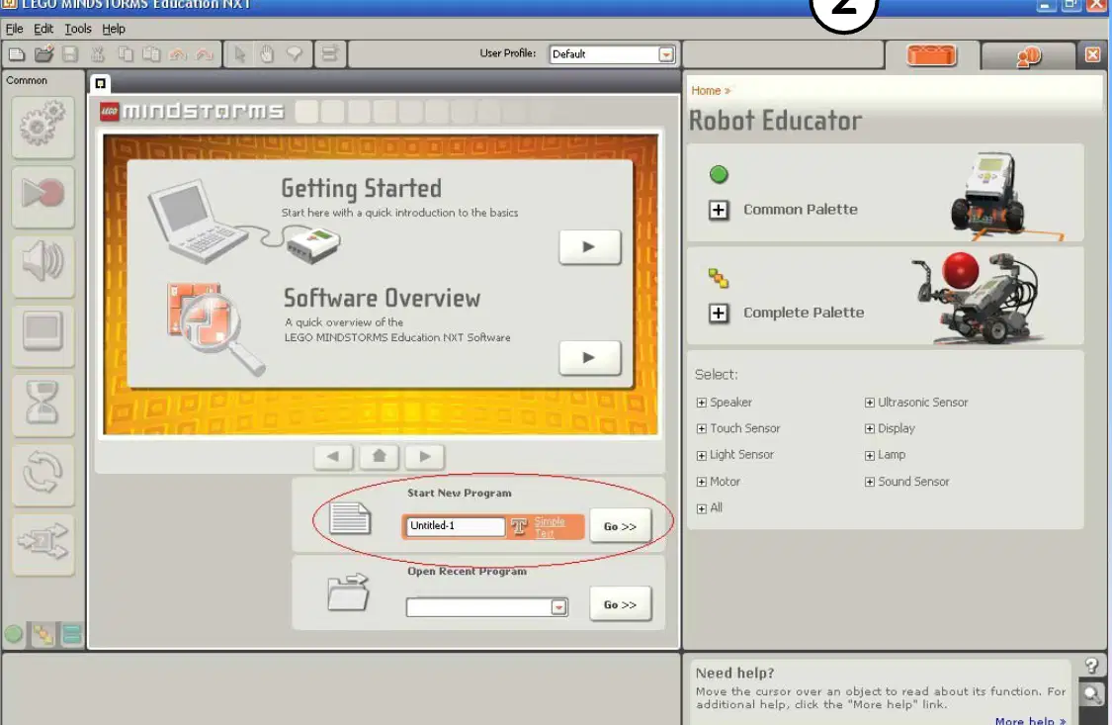Select the Pan hand tool
The image size is (1112, 725).
tap(267, 54)
